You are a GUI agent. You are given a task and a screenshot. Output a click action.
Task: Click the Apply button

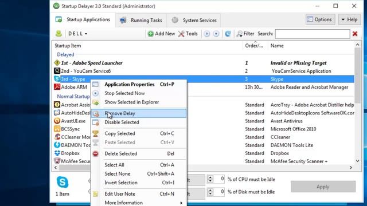pos(323,187)
